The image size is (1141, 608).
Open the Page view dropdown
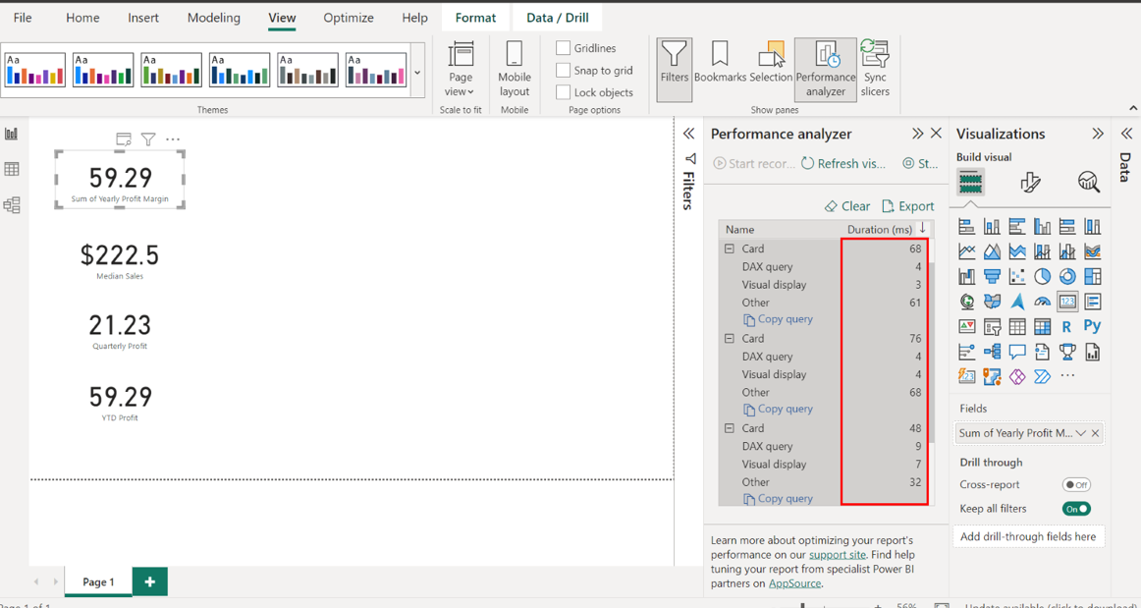(x=460, y=69)
